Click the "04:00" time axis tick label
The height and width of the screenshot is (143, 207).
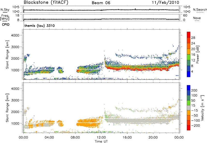(x=49, y=138)
